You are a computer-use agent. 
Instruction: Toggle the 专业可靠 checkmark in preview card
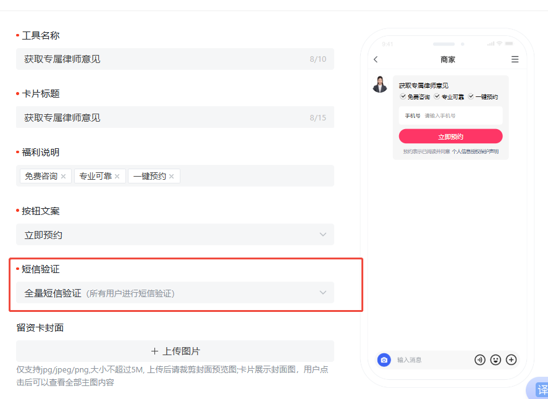coord(437,96)
